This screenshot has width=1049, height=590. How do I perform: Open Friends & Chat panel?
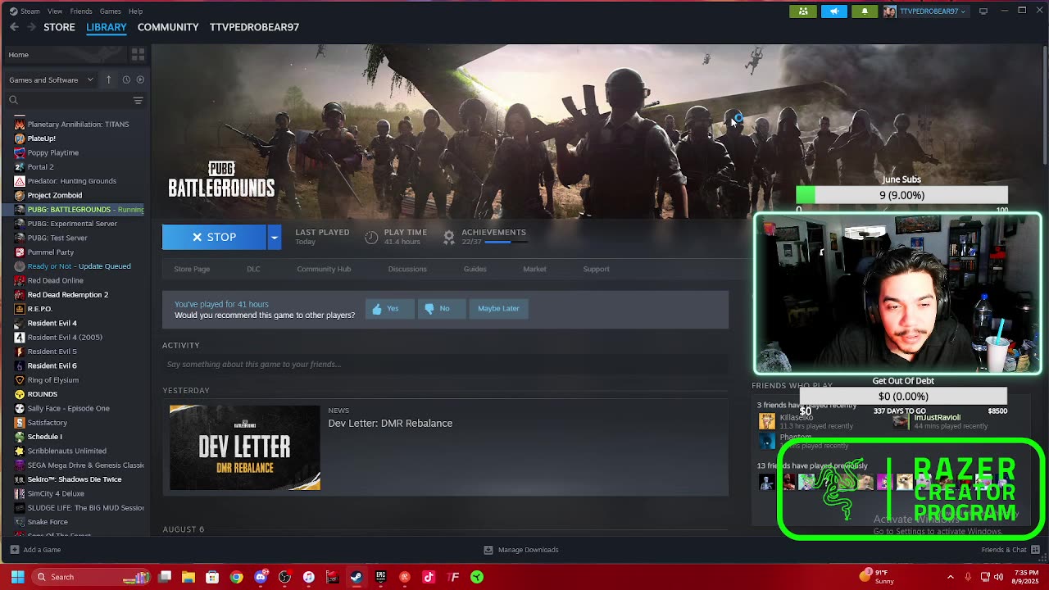(1009, 550)
